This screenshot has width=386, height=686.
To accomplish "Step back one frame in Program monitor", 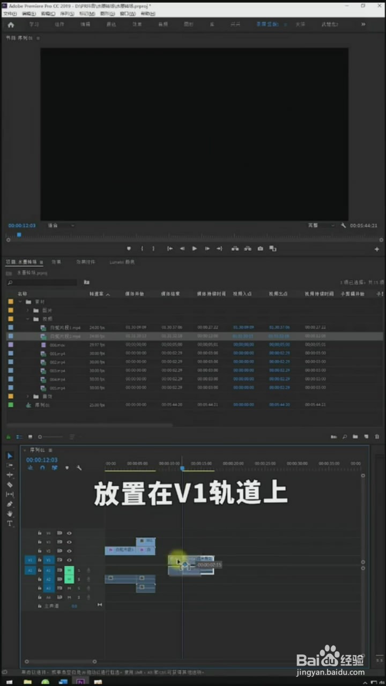I will [182, 249].
